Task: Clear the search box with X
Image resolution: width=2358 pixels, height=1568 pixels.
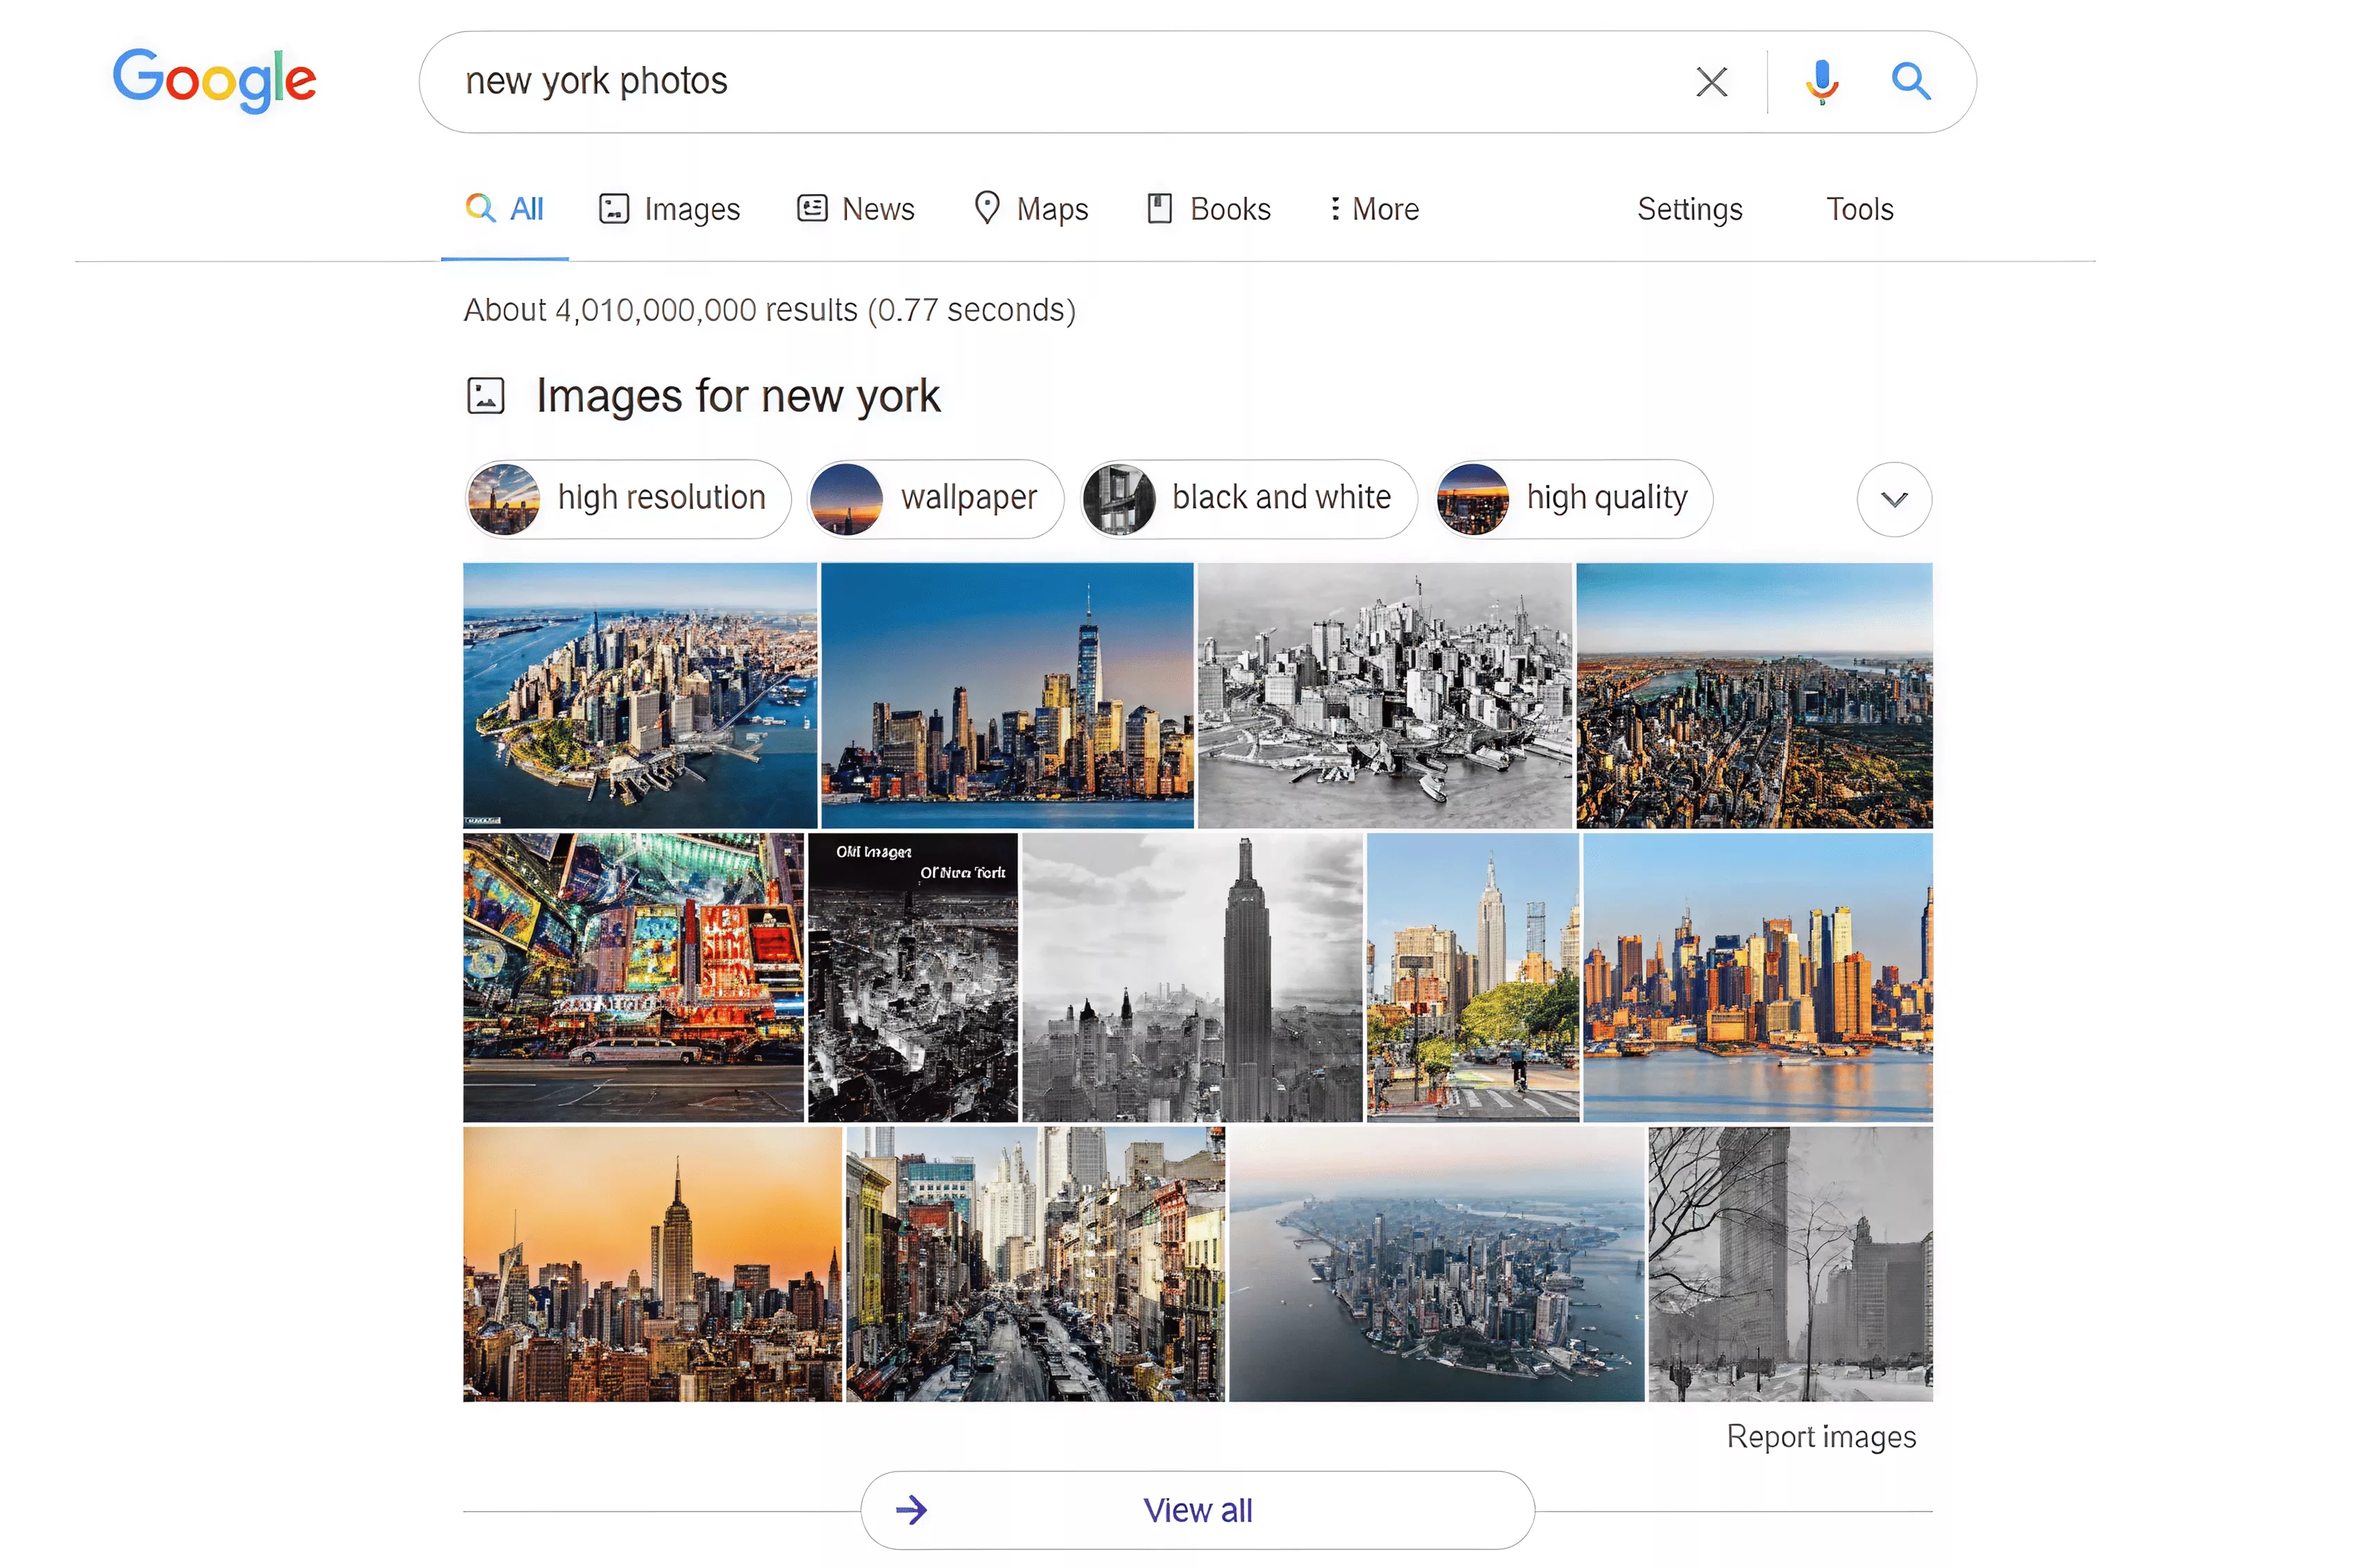Action: click(x=1711, y=82)
